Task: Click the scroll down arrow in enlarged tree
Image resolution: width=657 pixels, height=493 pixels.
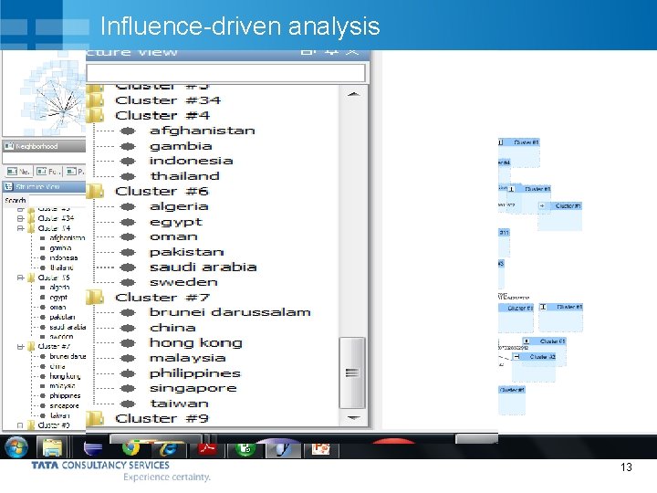Action: [x=353, y=417]
